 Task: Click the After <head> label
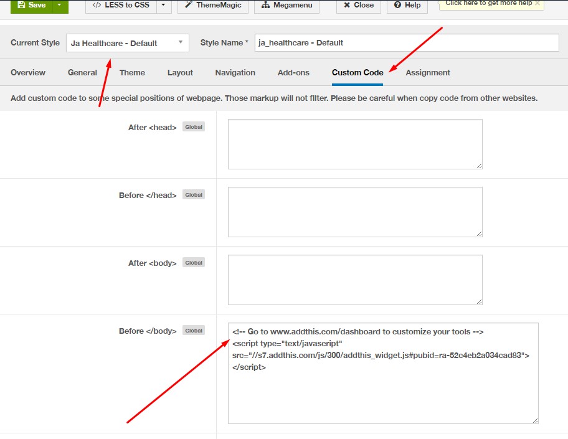(152, 128)
